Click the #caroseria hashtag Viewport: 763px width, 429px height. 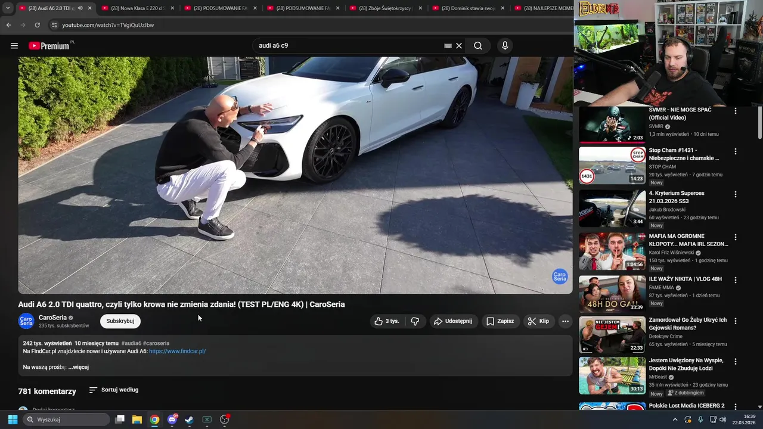click(x=156, y=343)
